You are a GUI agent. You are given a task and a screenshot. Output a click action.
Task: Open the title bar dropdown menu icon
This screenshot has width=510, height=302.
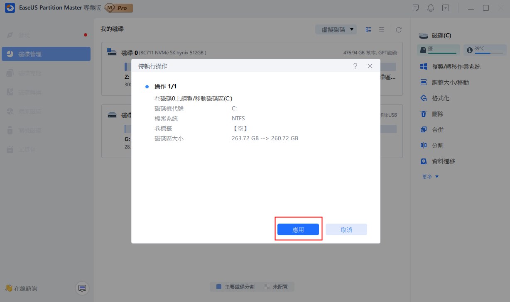pos(446,8)
